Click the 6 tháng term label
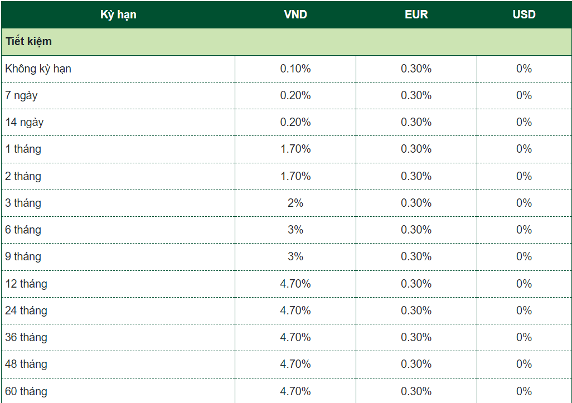572x403 pixels. pos(23,230)
